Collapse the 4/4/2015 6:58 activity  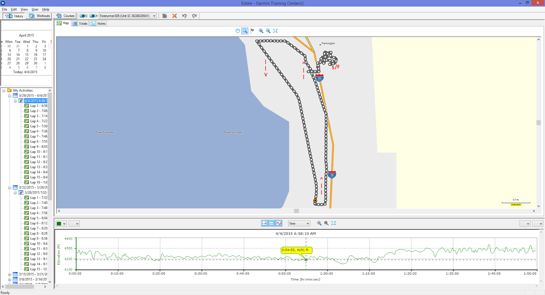click(15, 101)
